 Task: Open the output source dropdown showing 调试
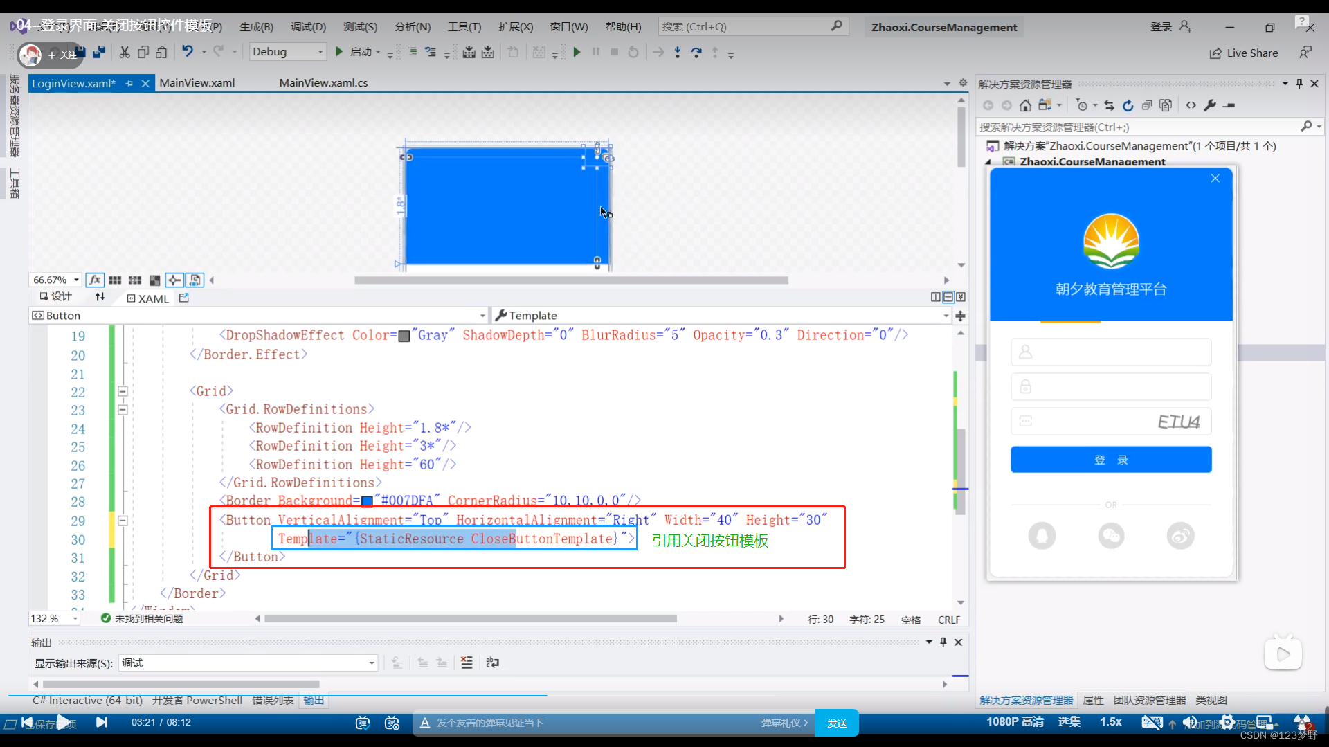click(x=372, y=663)
